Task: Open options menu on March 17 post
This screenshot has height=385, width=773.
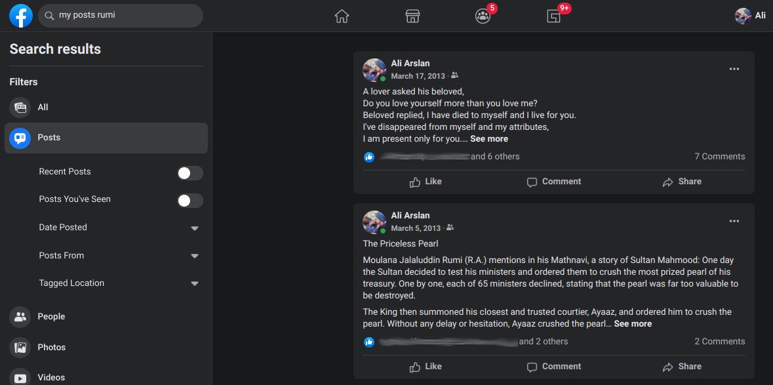Action: (x=734, y=69)
